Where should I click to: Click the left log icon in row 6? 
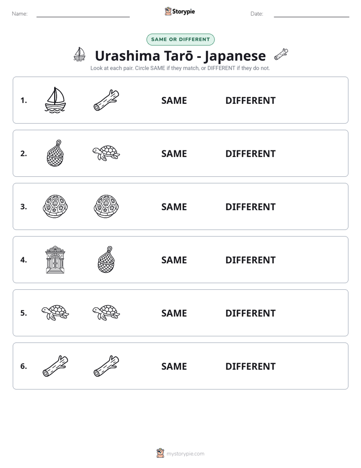pos(55,366)
